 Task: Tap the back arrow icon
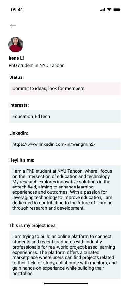pyautogui.click(x=13, y=26)
